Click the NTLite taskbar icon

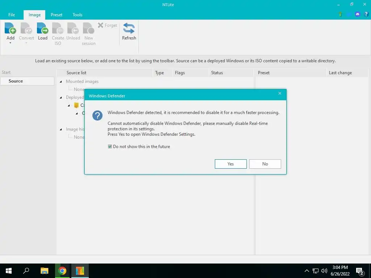click(80, 271)
